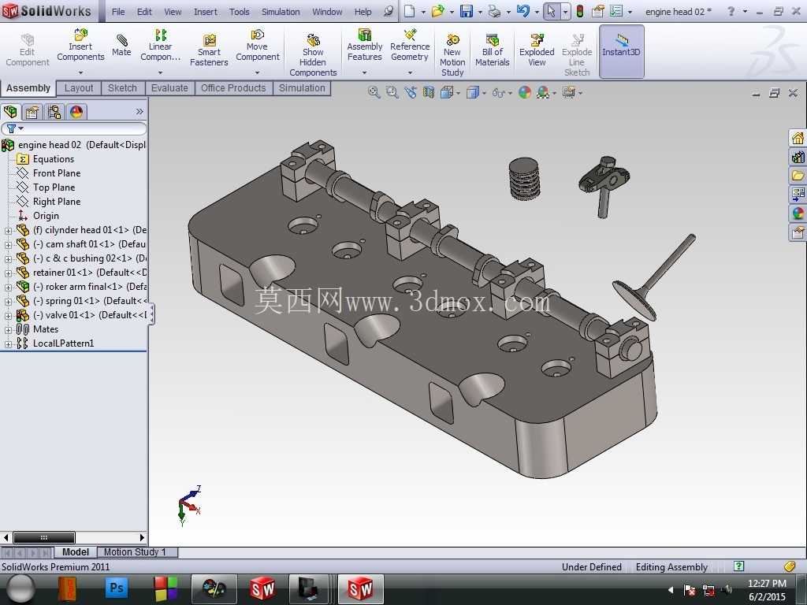Open the Linear Component Pattern dropdown arrow
Viewport: 807px width, 605px height.
pos(160,72)
